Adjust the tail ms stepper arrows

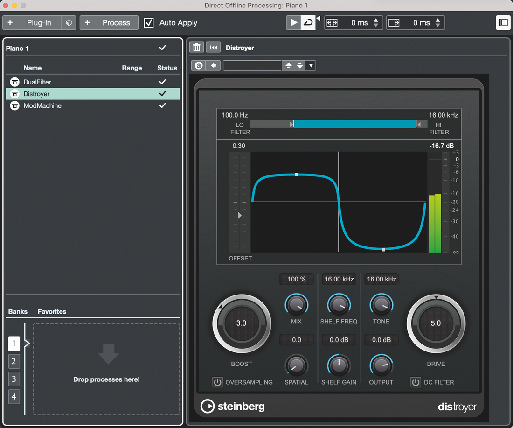pyautogui.click(x=438, y=22)
